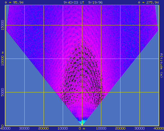Click horizontal 20000 label on θ = 95.94 side
Image resolution: width=164 pixels, height=131 pixels.
tap(43, 128)
